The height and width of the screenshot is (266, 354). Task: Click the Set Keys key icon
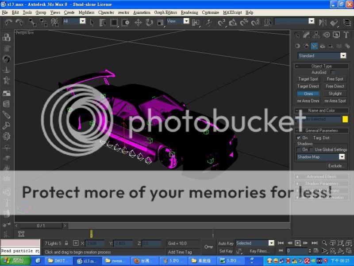coord(209,247)
